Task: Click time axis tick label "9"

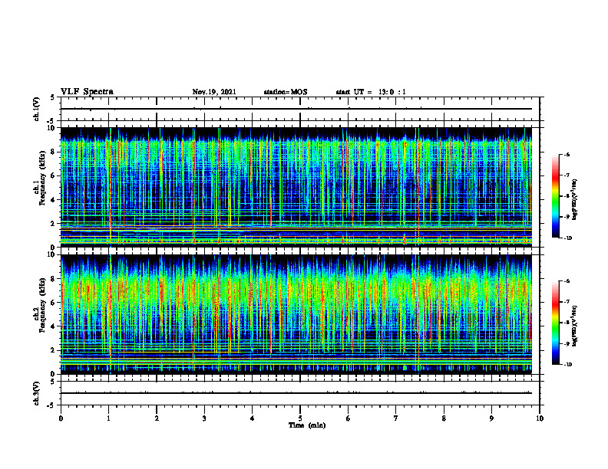Action: (491, 418)
